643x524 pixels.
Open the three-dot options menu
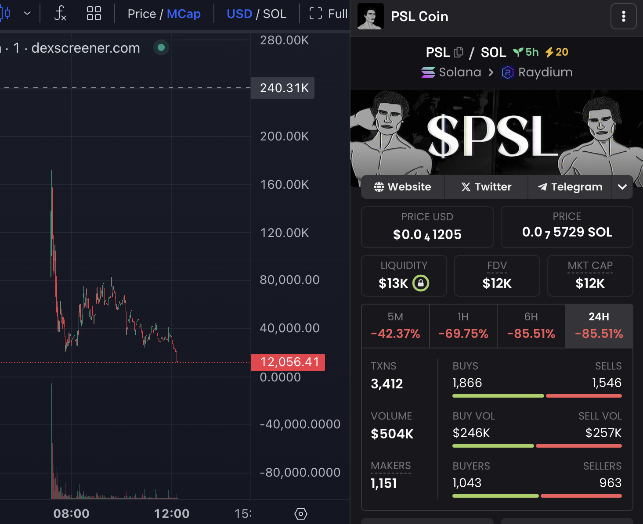(x=623, y=16)
